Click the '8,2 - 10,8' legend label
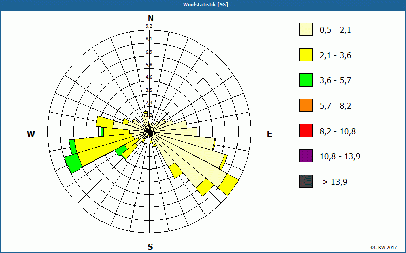This screenshot has width=406, height=253. (x=337, y=132)
